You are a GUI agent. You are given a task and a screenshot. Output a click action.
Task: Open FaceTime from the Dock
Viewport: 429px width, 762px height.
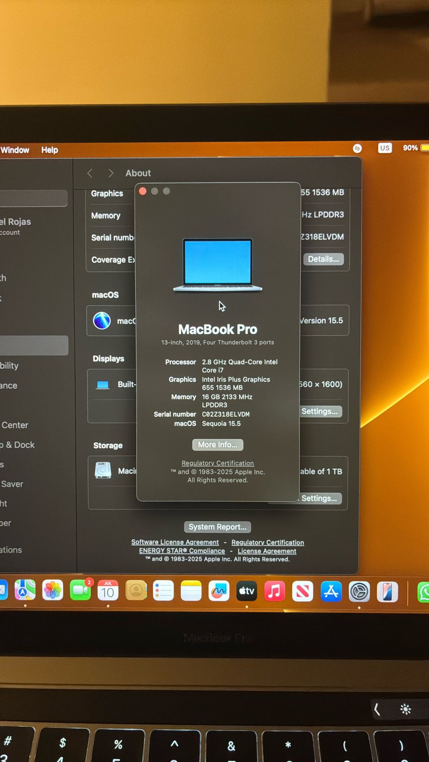80,591
